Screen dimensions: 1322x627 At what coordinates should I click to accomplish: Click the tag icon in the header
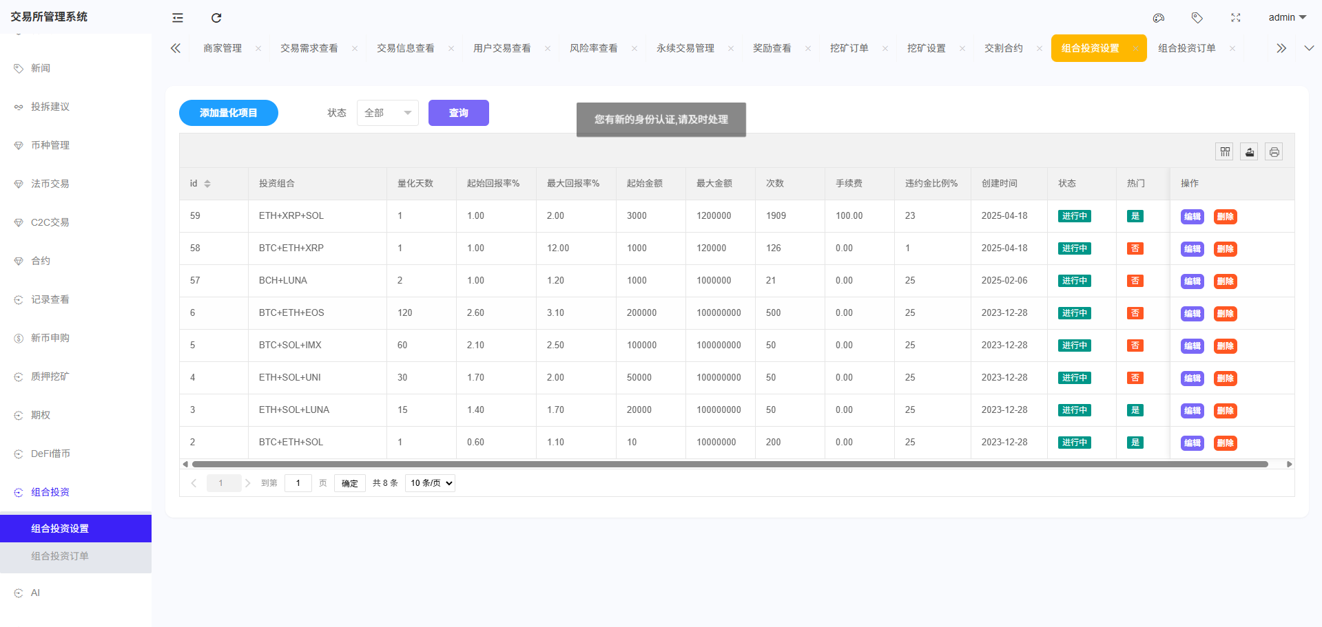click(1197, 18)
